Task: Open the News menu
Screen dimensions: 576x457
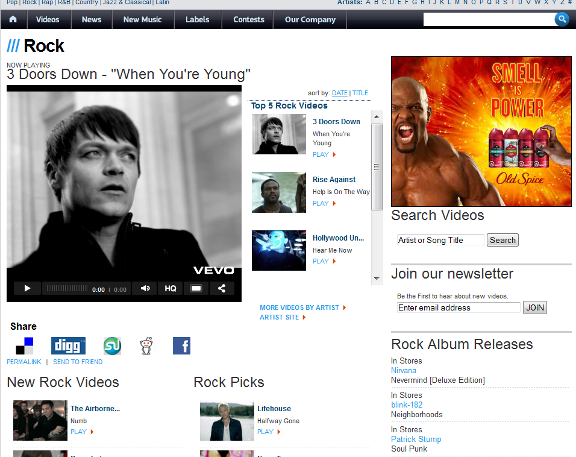Action: coord(92,19)
